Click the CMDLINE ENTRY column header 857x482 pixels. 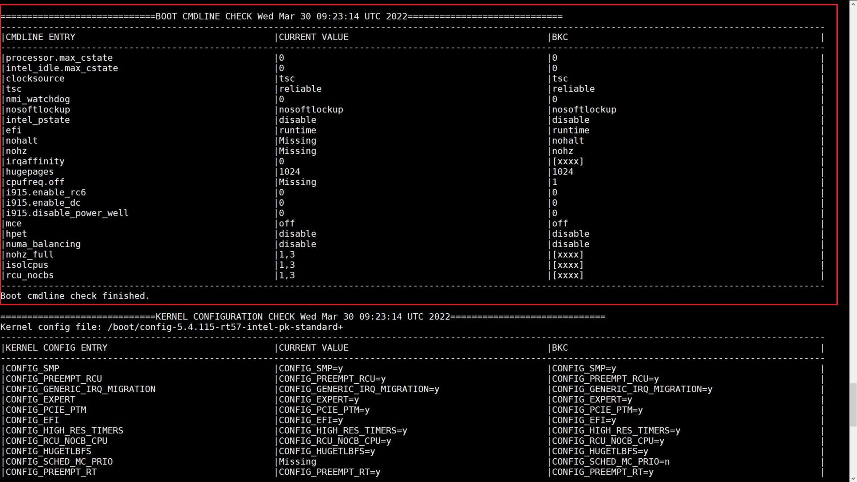(x=40, y=37)
